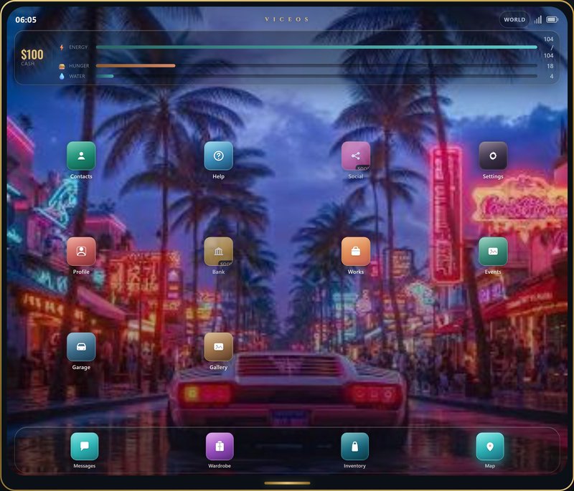Screen dimensions: 574x491
Task: Click the VICEOS title text
Action: point(287,19)
